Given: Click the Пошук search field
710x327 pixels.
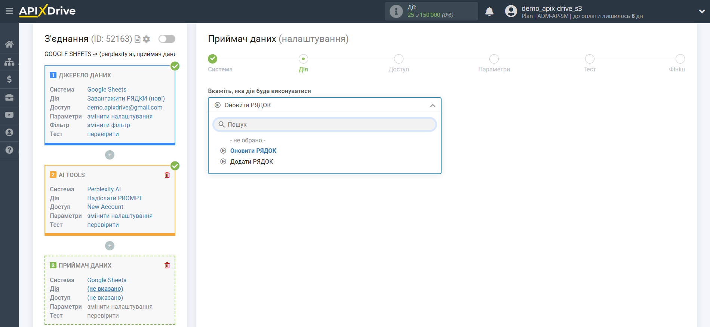Looking at the screenshot, I should (325, 124).
